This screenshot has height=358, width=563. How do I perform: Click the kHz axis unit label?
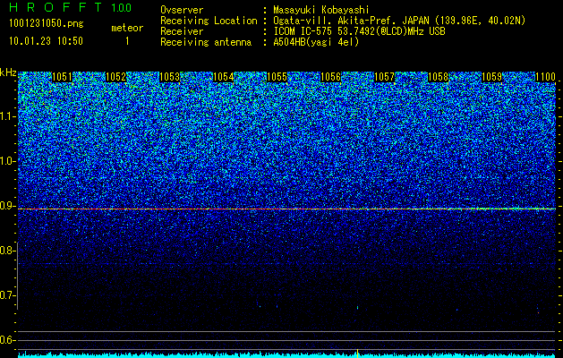tap(8, 72)
